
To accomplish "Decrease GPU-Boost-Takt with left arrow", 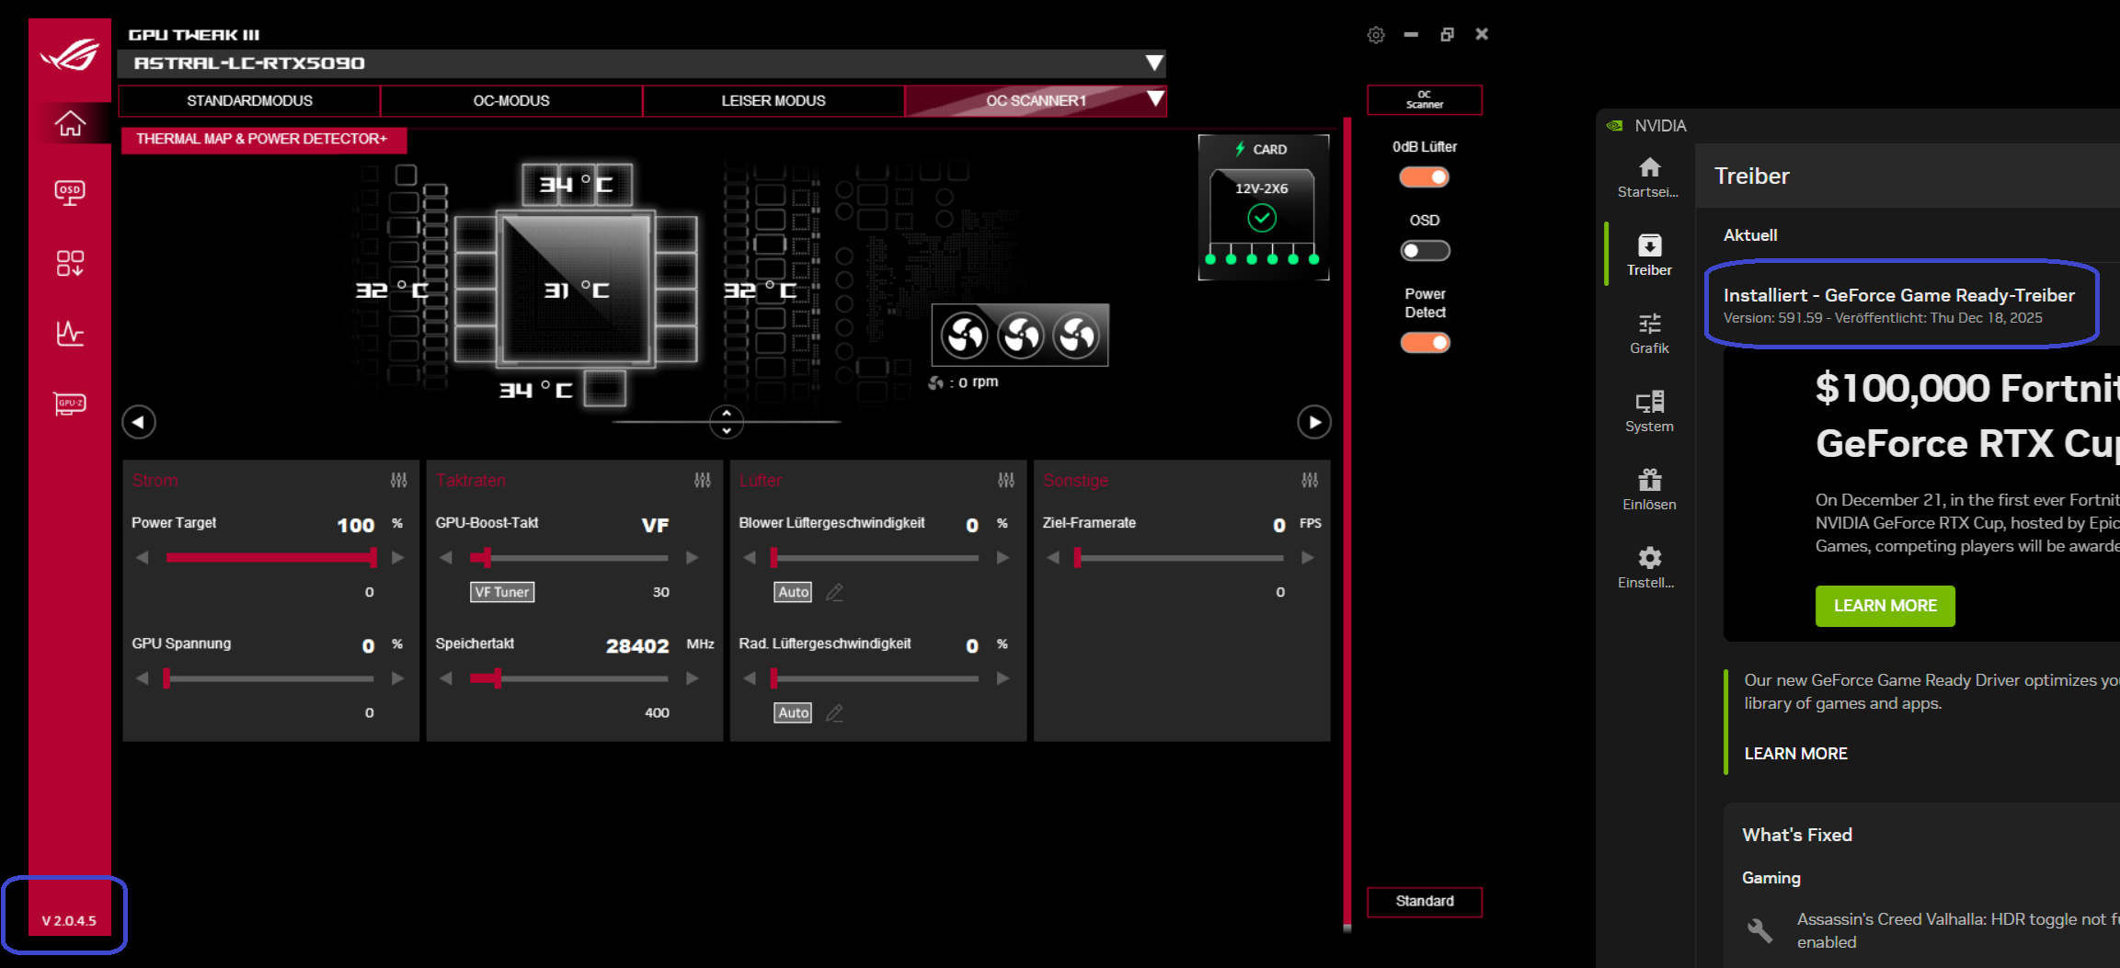I will [x=445, y=557].
